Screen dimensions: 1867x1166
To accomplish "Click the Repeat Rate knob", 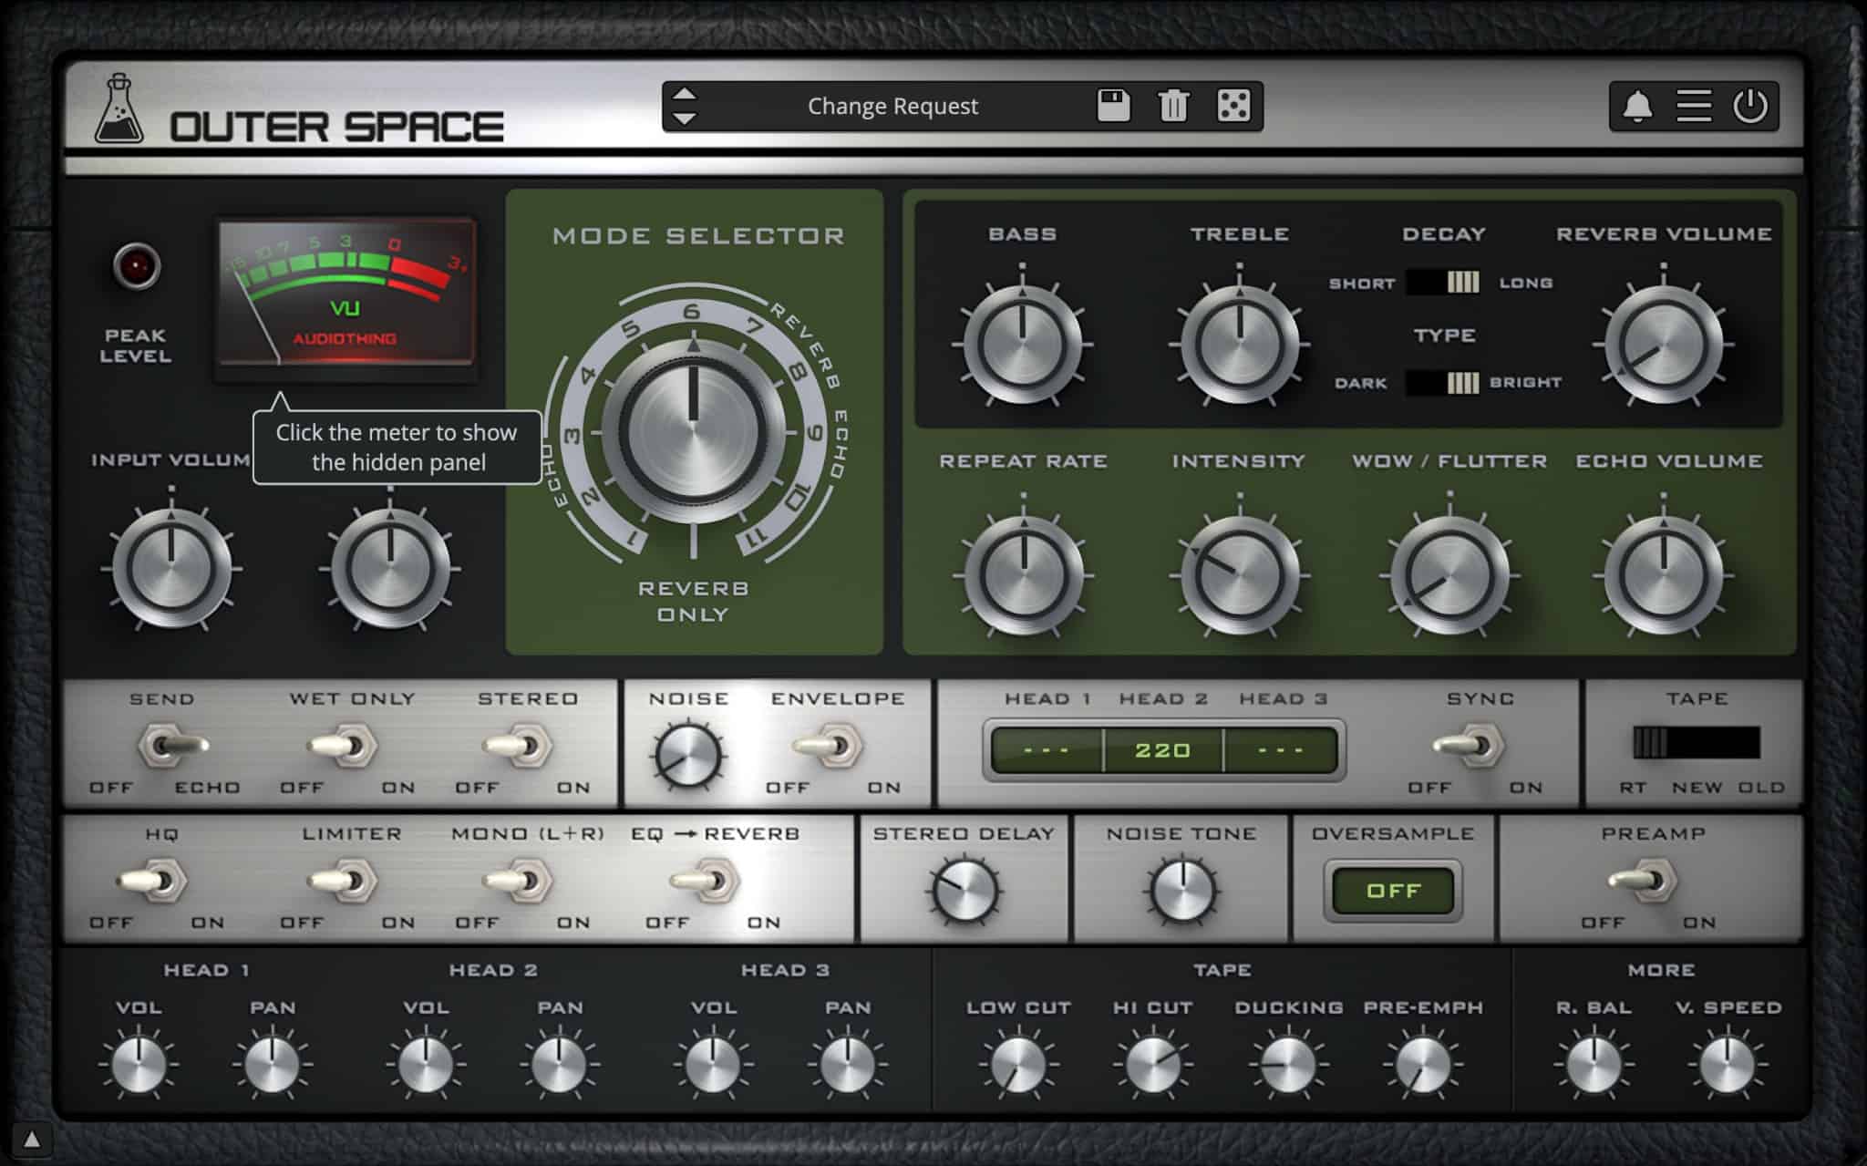I will [1023, 576].
